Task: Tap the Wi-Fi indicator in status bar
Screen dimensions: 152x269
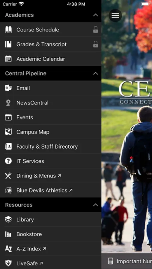Action: (x=22, y=4)
